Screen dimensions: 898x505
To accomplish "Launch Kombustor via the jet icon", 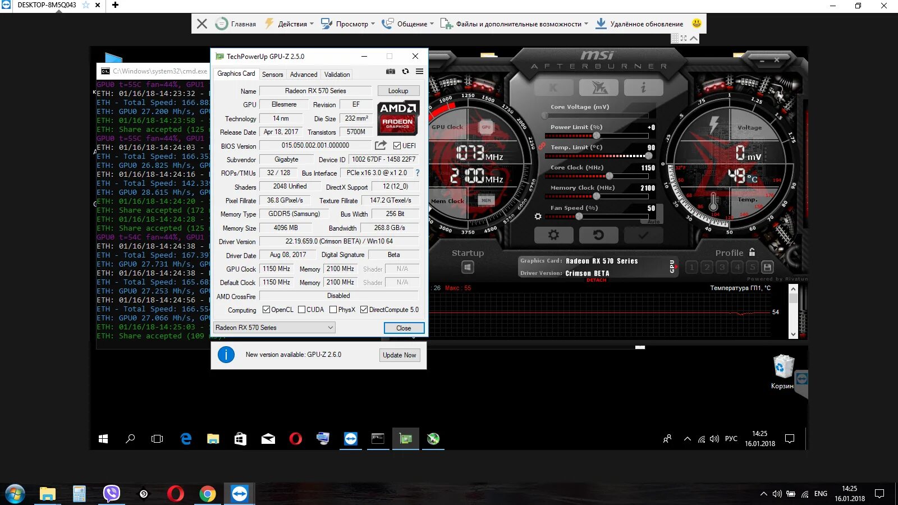I will [598, 88].
